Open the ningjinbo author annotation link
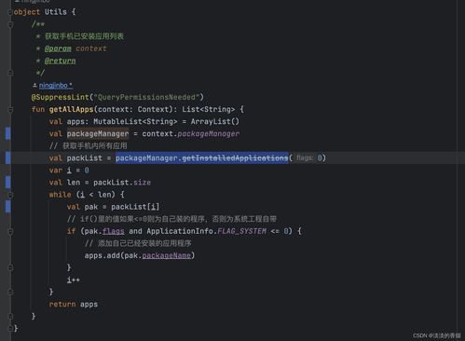 pyautogui.click(x=56, y=85)
